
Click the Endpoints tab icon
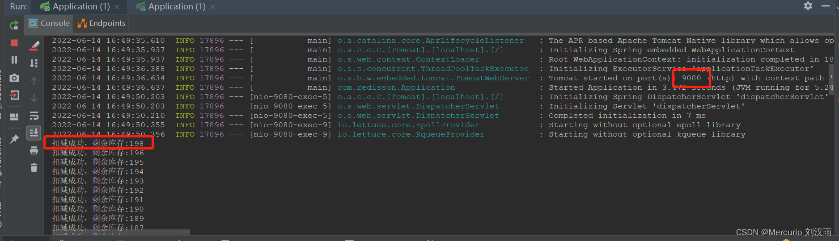82,23
